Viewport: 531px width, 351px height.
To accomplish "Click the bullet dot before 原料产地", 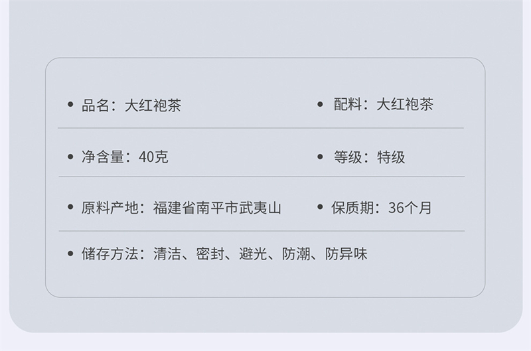I will pyautogui.click(x=70, y=207).
